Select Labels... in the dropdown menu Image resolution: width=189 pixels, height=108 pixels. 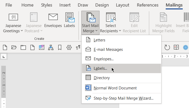(x=121, y=68)
